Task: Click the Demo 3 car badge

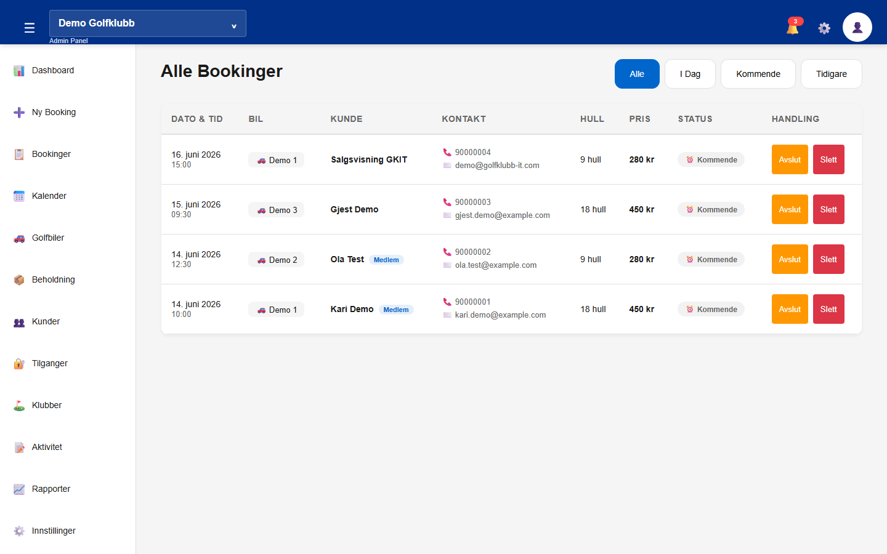Action: 277,210
